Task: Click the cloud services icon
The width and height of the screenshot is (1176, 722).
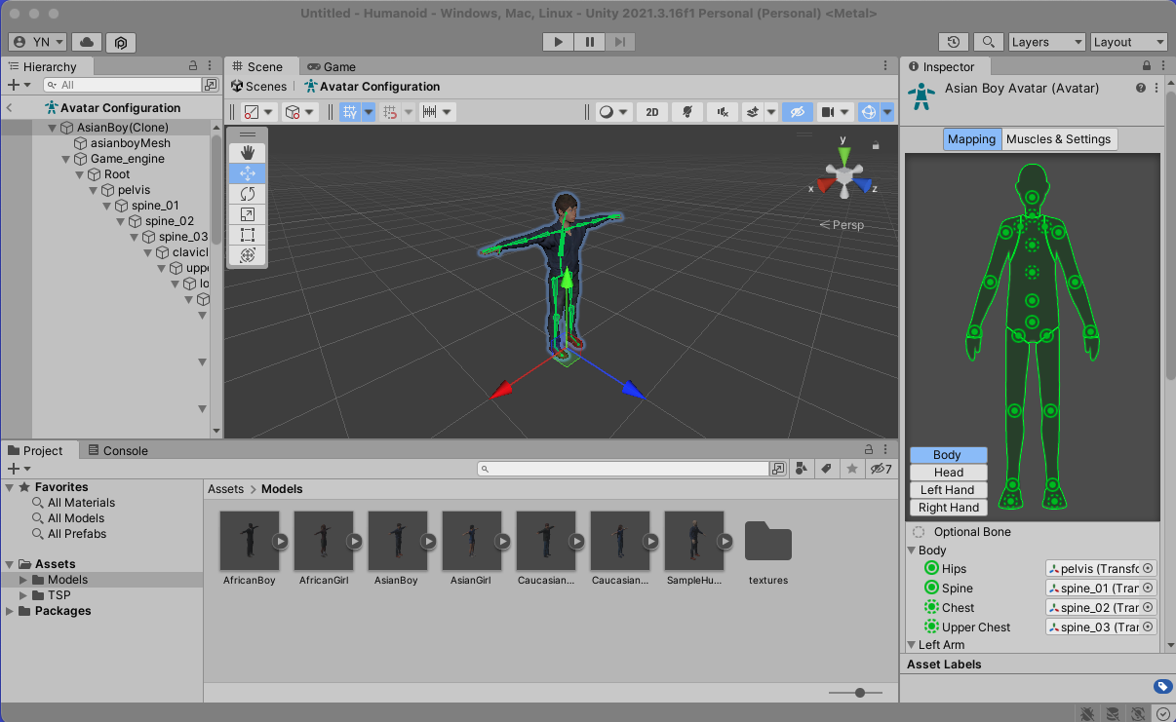Action: pos(87,42)
